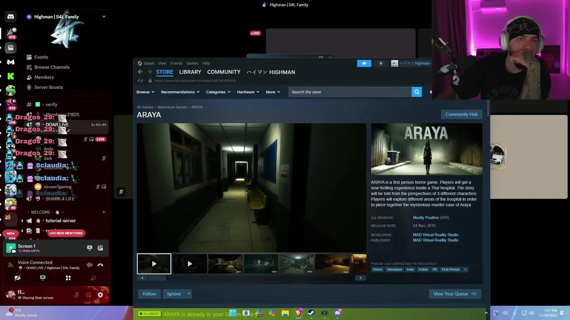Open the View menu in Steam
Image resolution: width=570 pixels, height=320 pixels.
point(162,63)
